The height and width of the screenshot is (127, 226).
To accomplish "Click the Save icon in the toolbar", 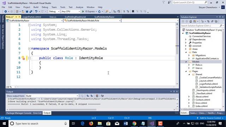I will coord(27,11).
